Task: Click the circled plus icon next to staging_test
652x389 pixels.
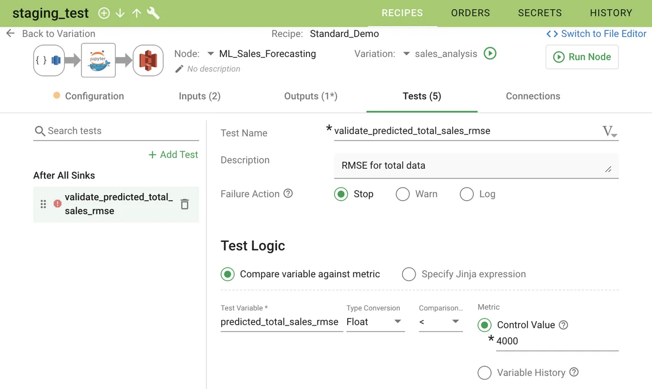Action: tap(104, 12)
